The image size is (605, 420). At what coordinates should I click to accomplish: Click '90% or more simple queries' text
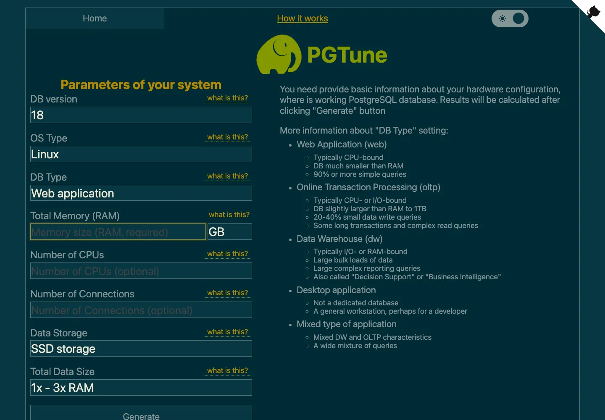(360, 174)
